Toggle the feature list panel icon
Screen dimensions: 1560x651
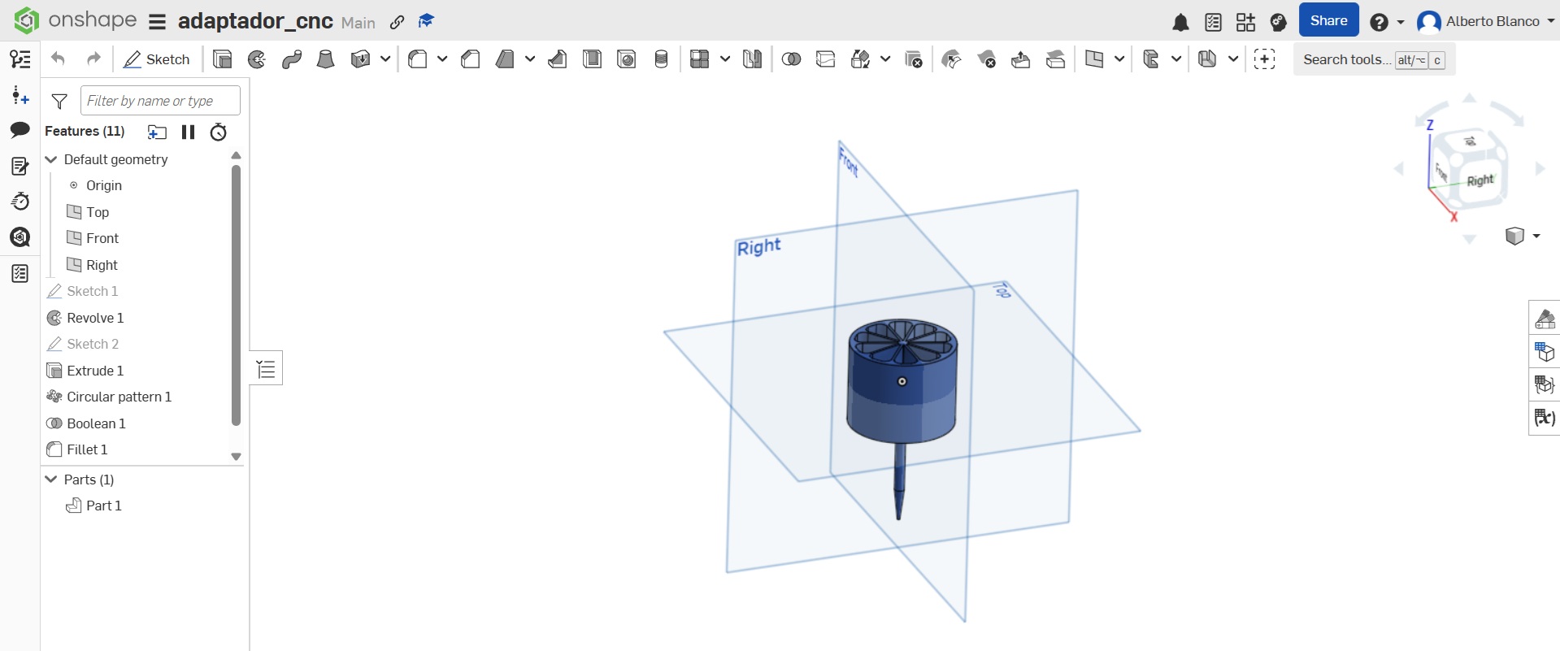click(x=266, y=370)
